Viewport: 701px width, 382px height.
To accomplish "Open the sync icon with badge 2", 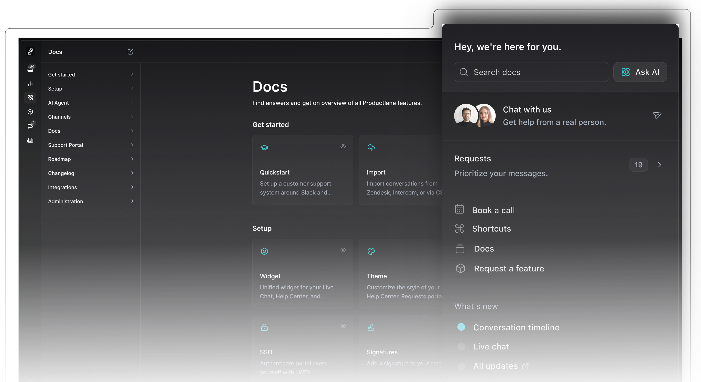I will coord(30,126).
